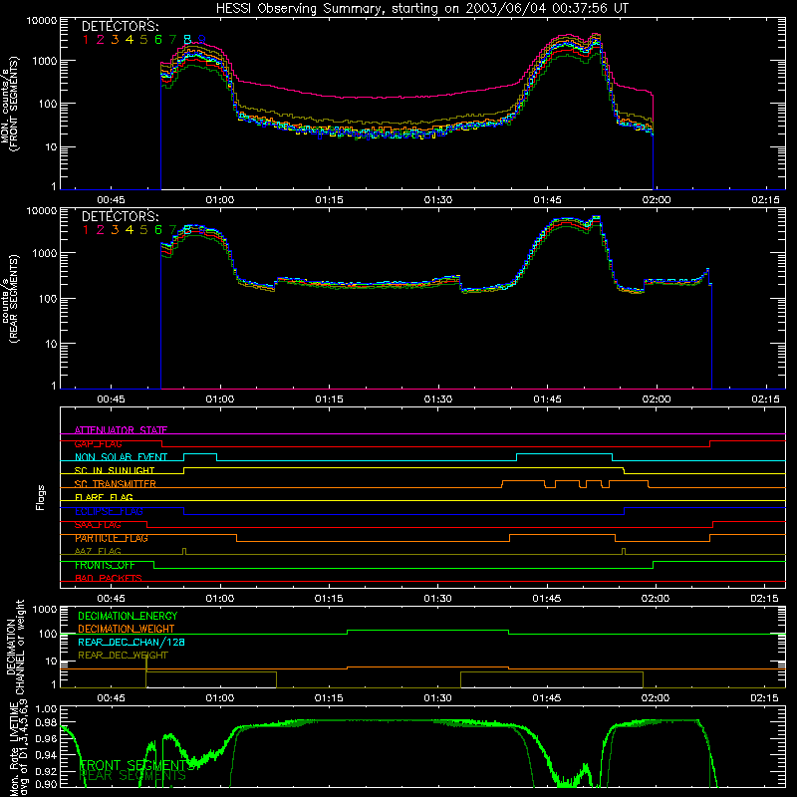Click 01:45 time label under decimation plot
The height and width of the screenshot is (797, 797).
coord(547,698)
